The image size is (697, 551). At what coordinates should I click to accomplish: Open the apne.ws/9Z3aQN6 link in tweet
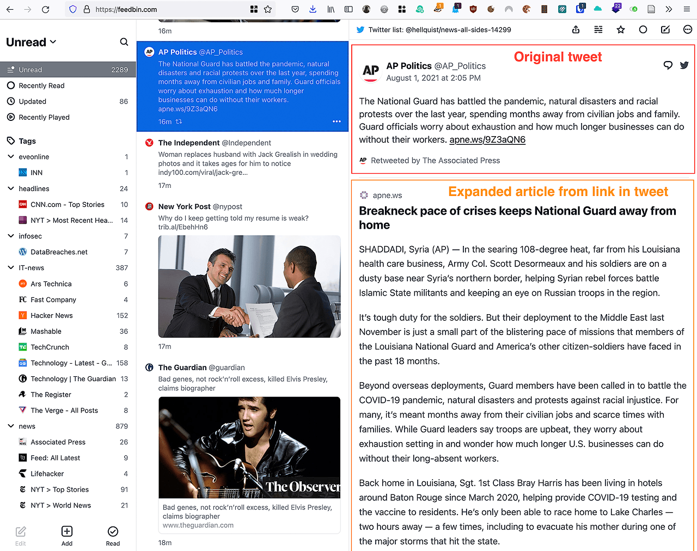tap(487, 139)
